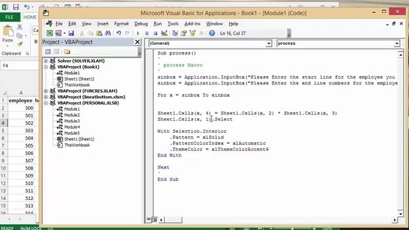
Task: Open Project Explorer toolbar icon
Action: [x=175, y=33]
